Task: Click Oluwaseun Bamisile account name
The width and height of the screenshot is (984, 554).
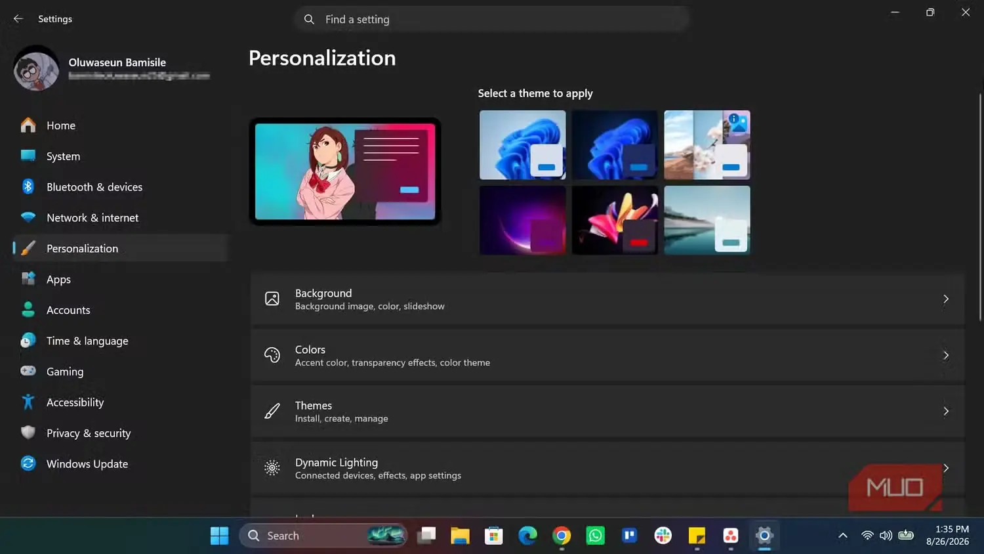Action: coord(117,62)
